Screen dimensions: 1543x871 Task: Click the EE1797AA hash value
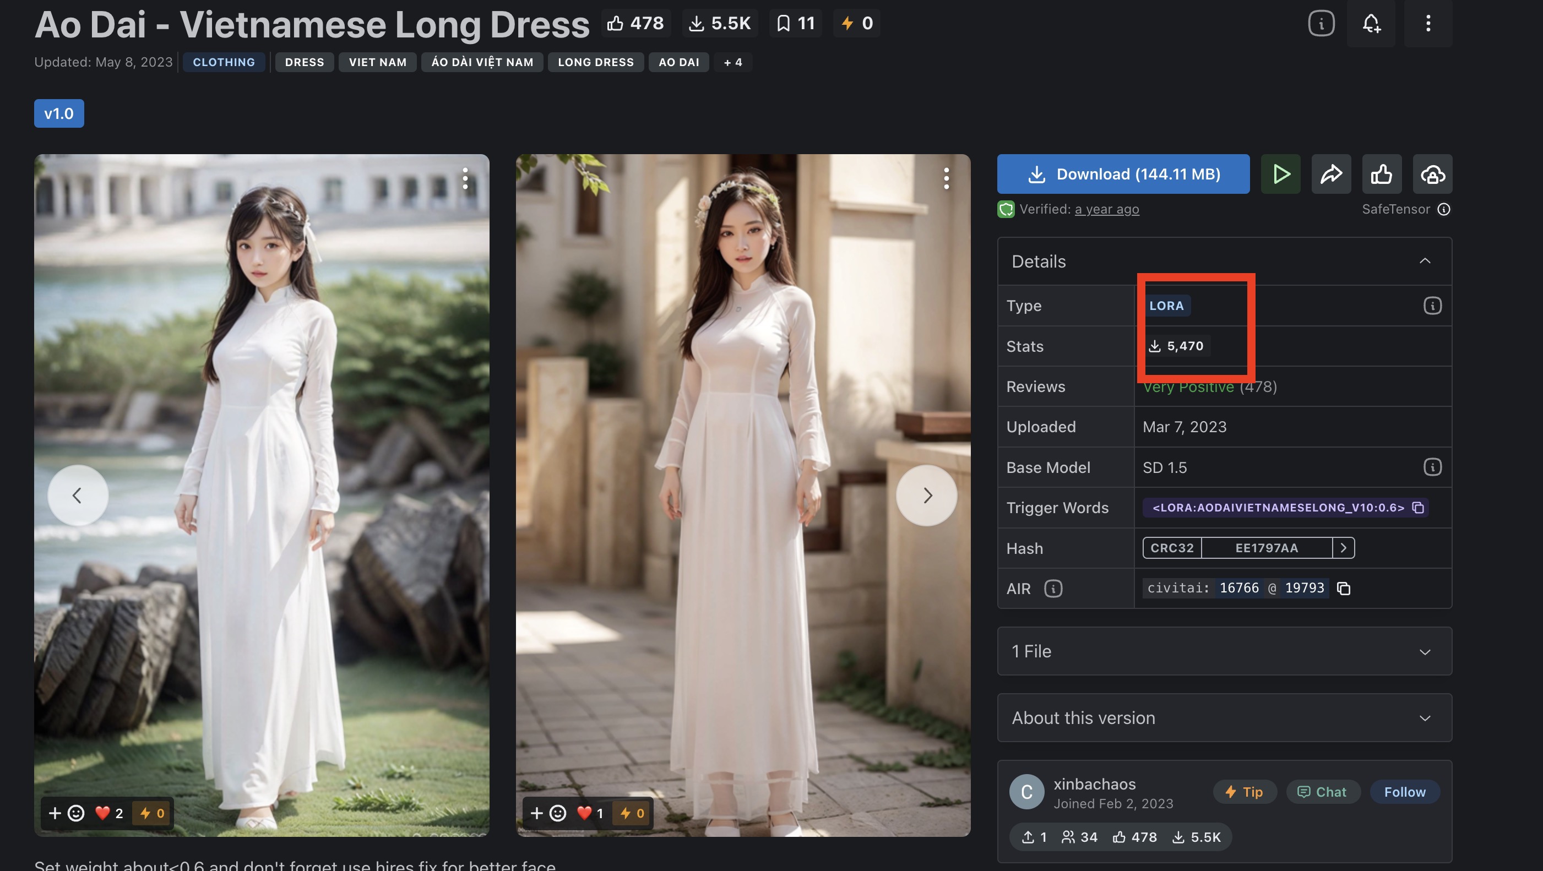click(1266, 548)
